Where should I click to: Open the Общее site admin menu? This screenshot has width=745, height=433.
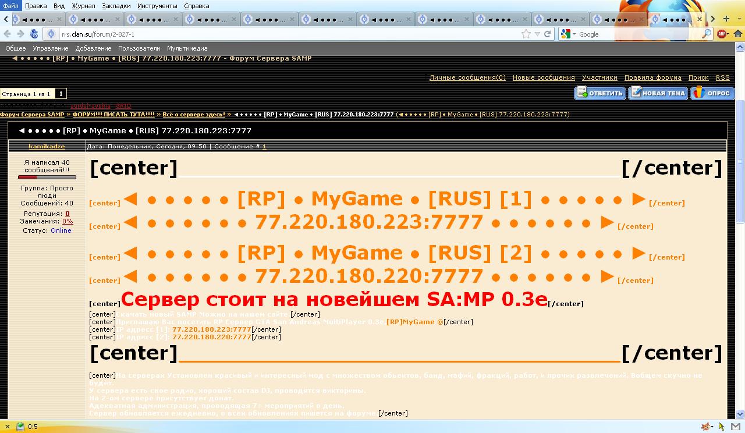pos(16,49)
